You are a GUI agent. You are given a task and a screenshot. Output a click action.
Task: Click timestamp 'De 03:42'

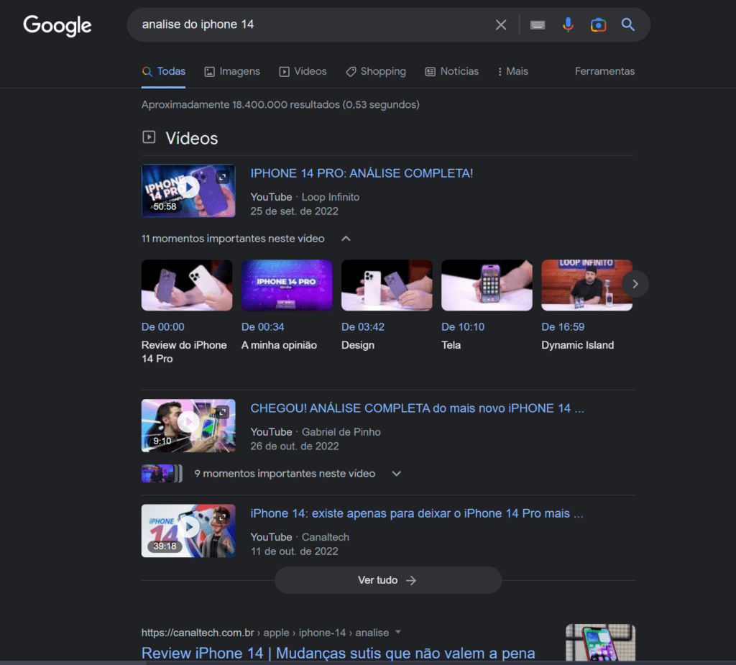pos(363,327)
